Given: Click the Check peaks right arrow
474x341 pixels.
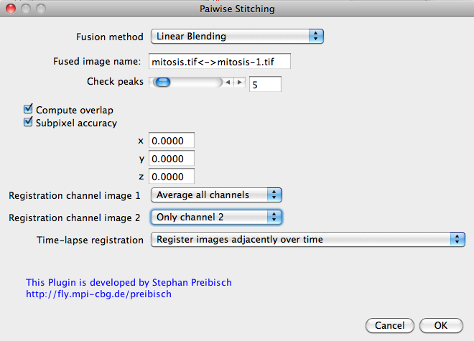Looking at the screenshot, I should tap(239, 82).
